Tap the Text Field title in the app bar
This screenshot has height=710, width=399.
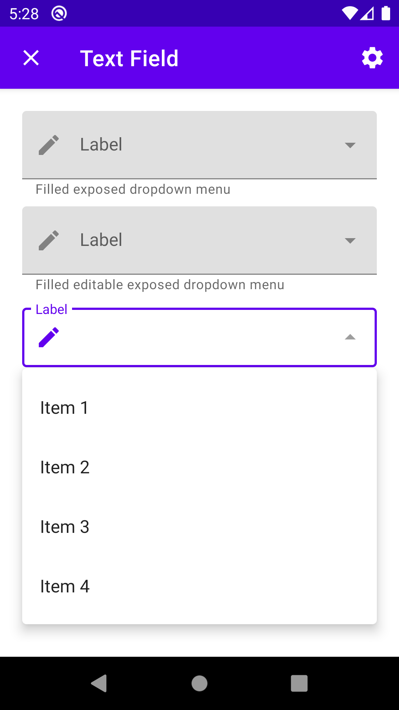pyautogui.click(x=129, y=58)
